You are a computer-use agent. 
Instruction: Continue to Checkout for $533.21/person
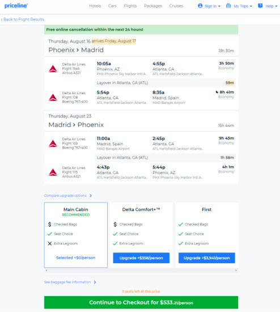tap(141, 302)
